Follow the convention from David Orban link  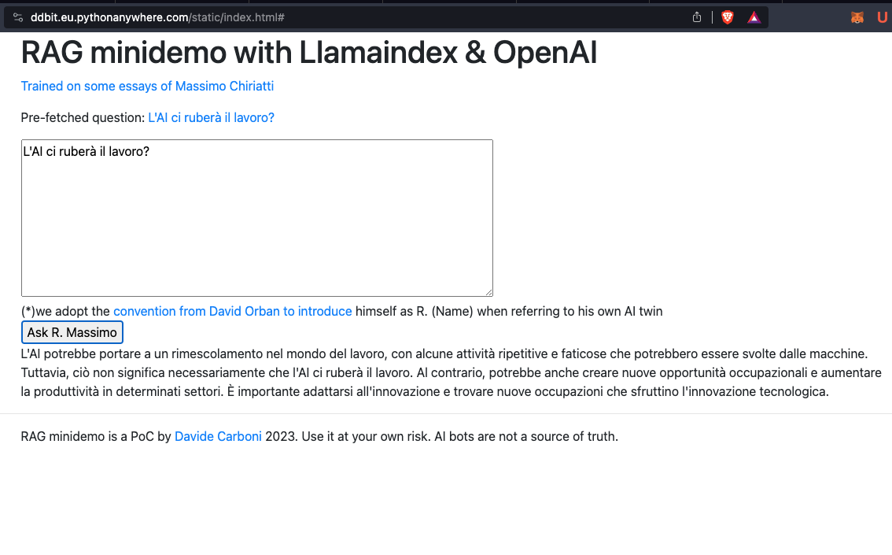tap(233, 312)
